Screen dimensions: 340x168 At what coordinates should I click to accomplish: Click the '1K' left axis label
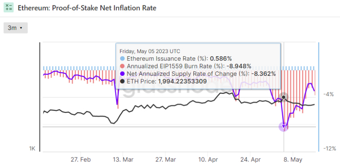coord(32,148)
